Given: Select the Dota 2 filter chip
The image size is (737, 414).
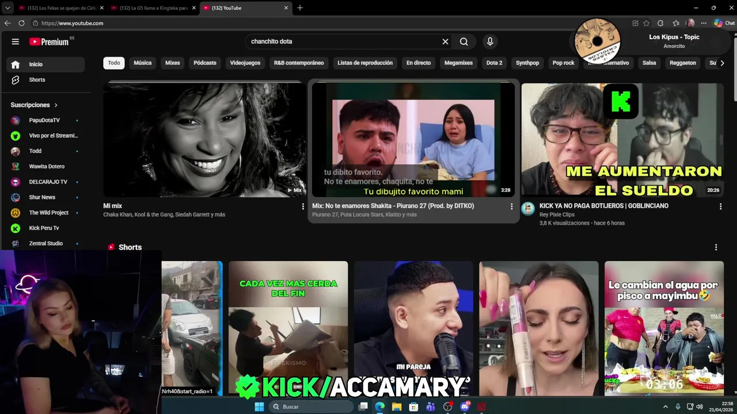Looking at the screenshot, I should (494, 63).
